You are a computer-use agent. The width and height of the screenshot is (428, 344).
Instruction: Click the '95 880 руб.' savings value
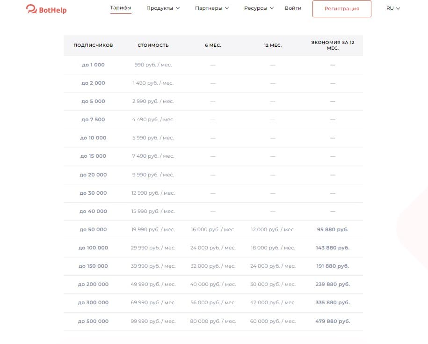pos(333,230)
